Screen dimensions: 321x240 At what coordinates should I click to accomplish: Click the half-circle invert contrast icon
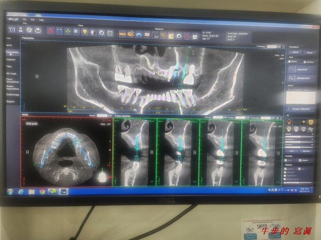pyautogui.click(x=93, y=32)
